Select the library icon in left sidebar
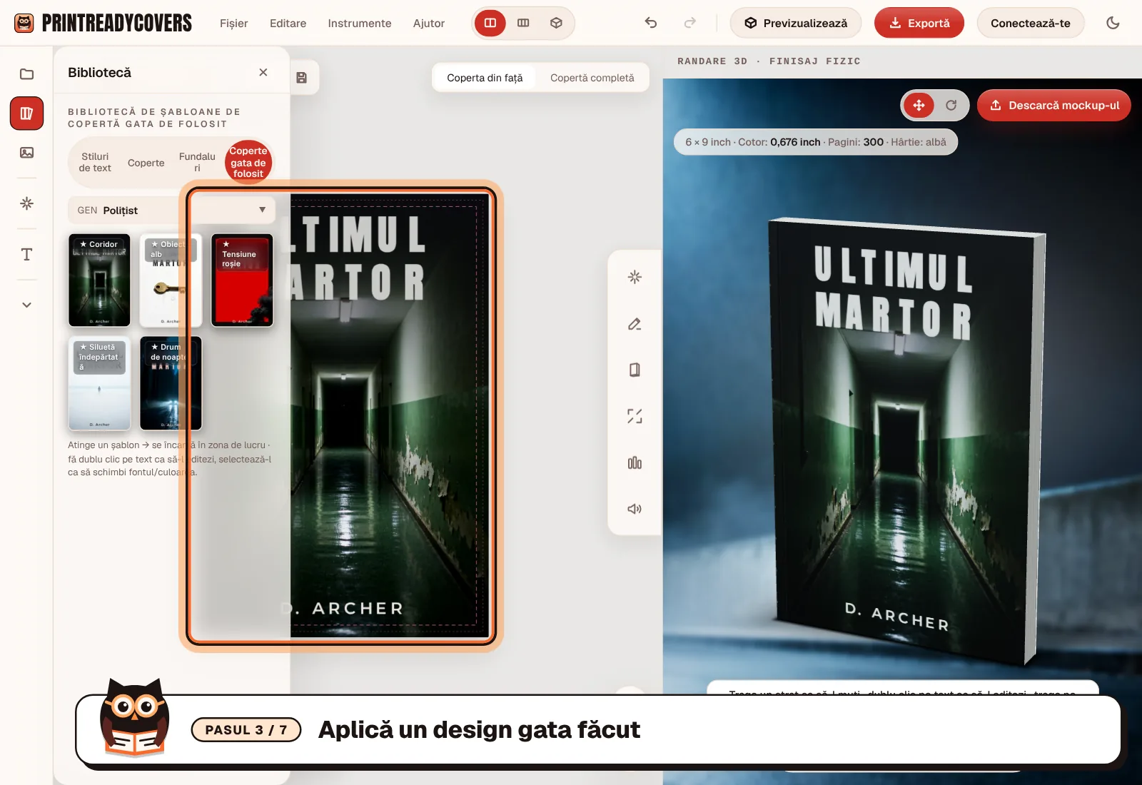The height and width of the screenshot is (785, 1142). (x=26, y=113)
